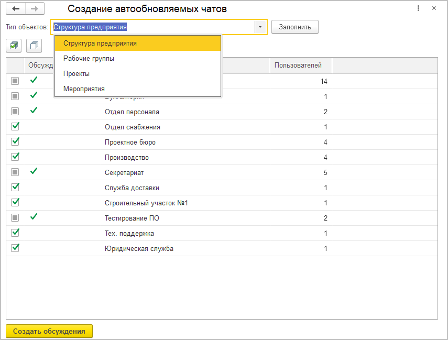The height and width of the screenshot is (340, 448).
Task: Select the Тестирование ПО row text
Action: [132, 218]
